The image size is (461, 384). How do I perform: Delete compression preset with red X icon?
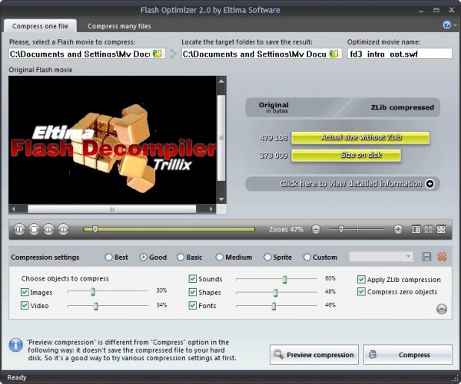pos(442,257)
